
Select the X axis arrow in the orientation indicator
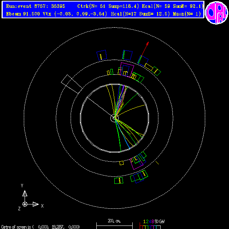pyautogui.click(x=36, y=204)
